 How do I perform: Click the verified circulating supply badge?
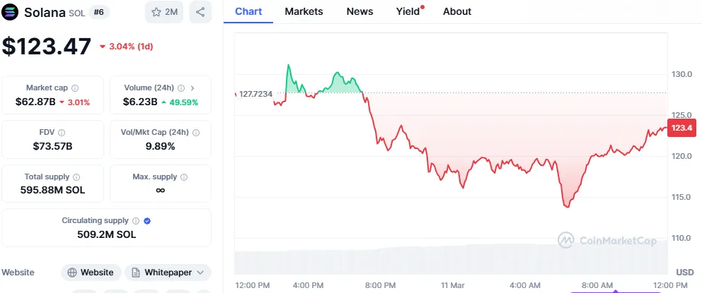146,221
